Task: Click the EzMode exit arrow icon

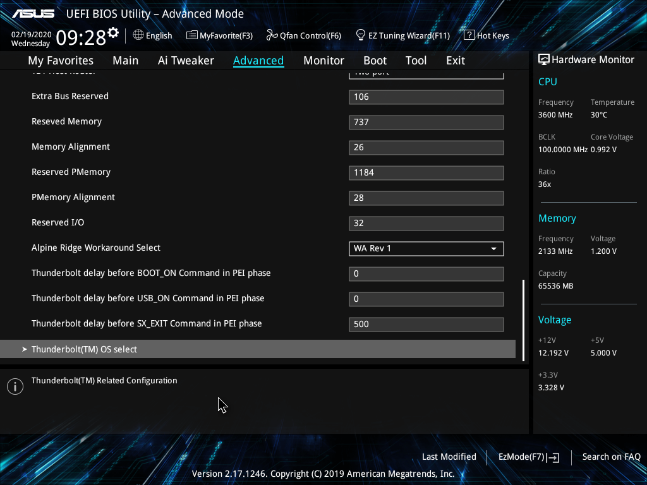Action: (553, 457)
